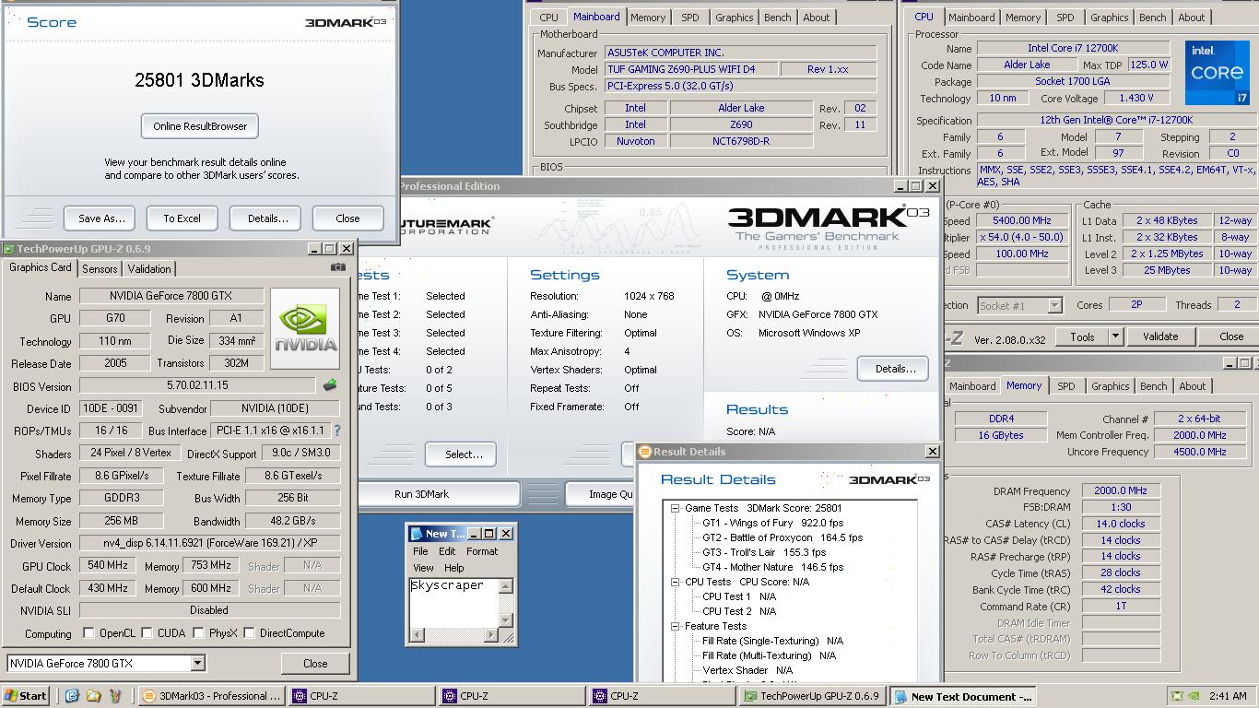Collapse the Game Tests tree node

pyautogui.click(x=676, y=508)
